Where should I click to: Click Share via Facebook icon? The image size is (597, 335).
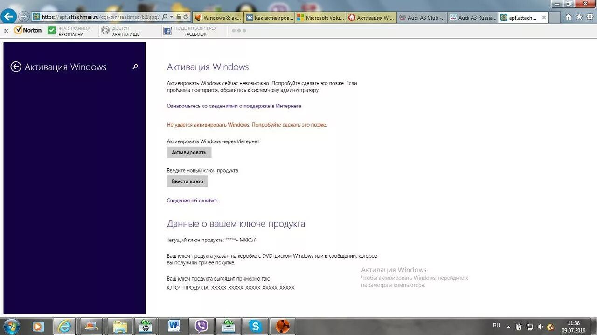tap(167, 31)
